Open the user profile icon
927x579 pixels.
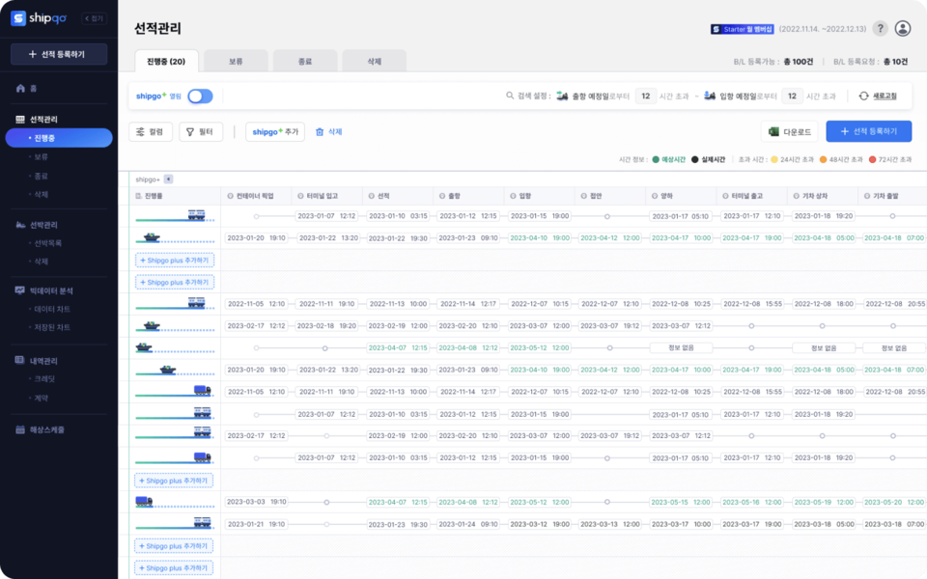pyautogui.click(x=903, y=29)
